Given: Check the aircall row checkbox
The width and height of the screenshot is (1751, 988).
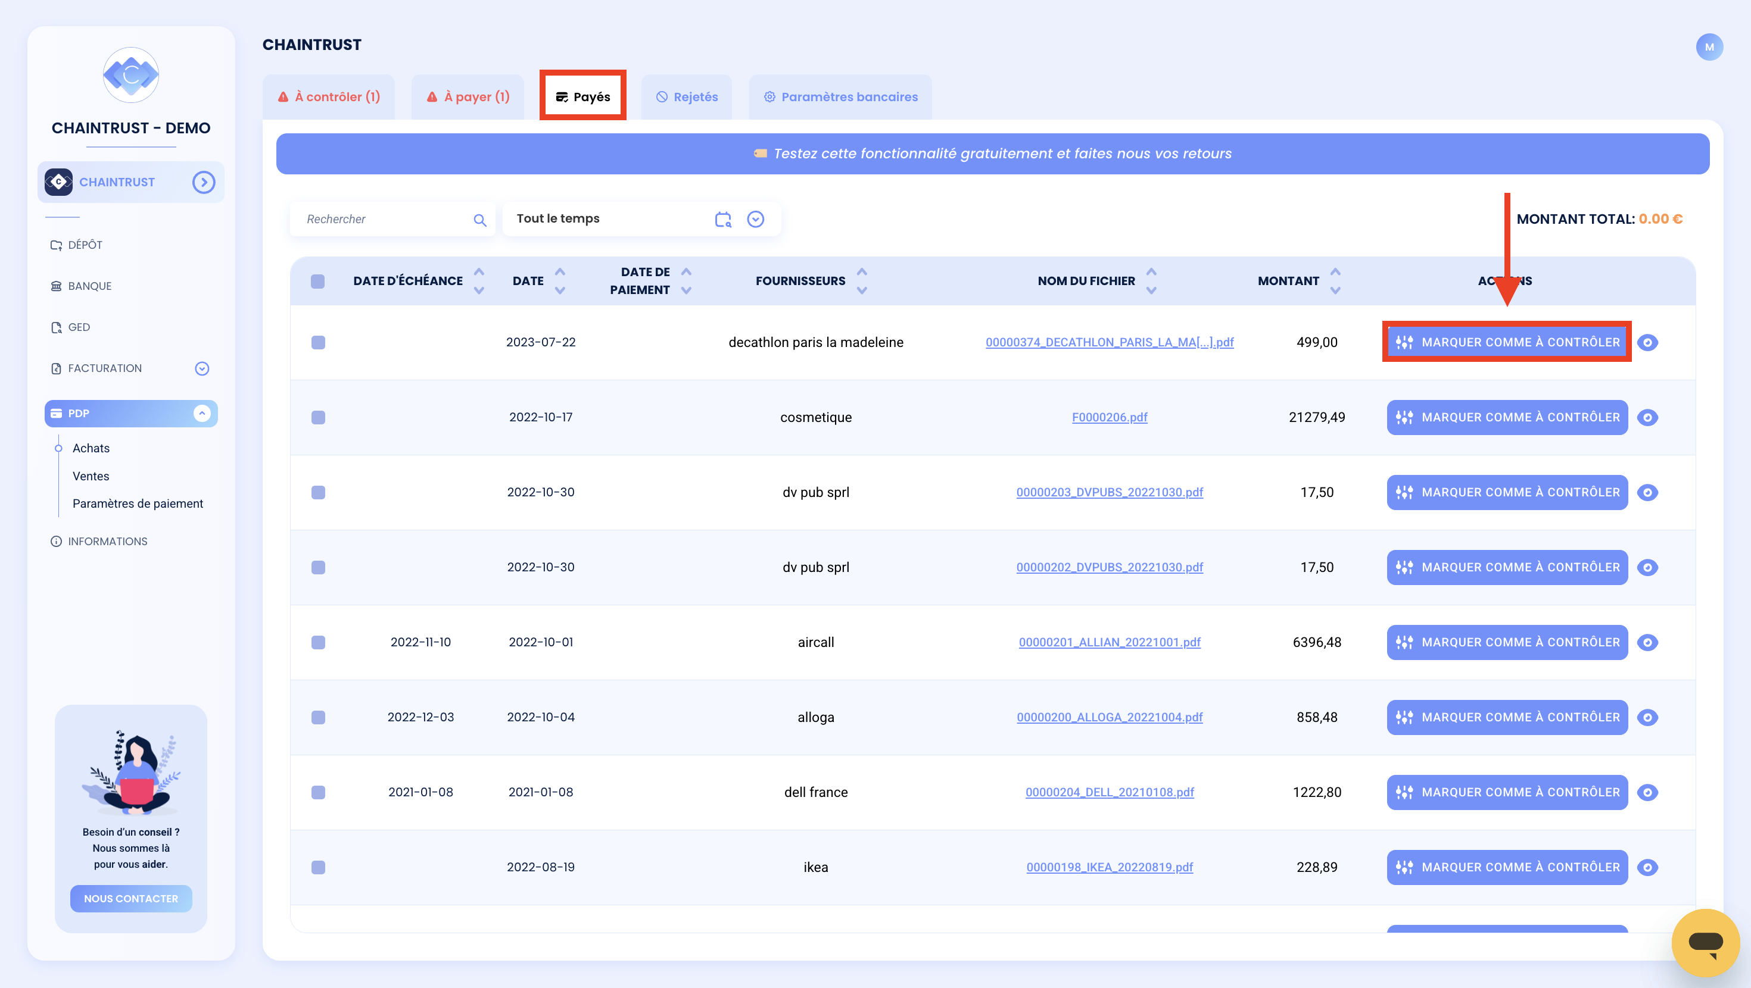Looking at the screenshot, I should 317,642.
